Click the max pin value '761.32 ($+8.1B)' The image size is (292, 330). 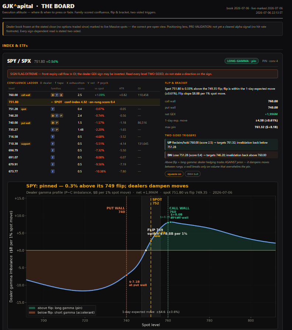(266, 127)
